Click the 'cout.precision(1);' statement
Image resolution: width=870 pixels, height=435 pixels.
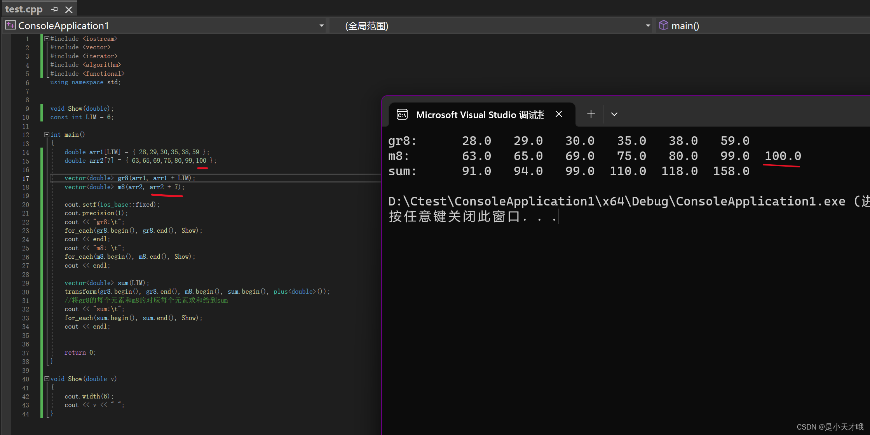point(96,213)
